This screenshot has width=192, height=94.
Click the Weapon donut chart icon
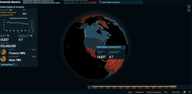[x=3, y=52]
